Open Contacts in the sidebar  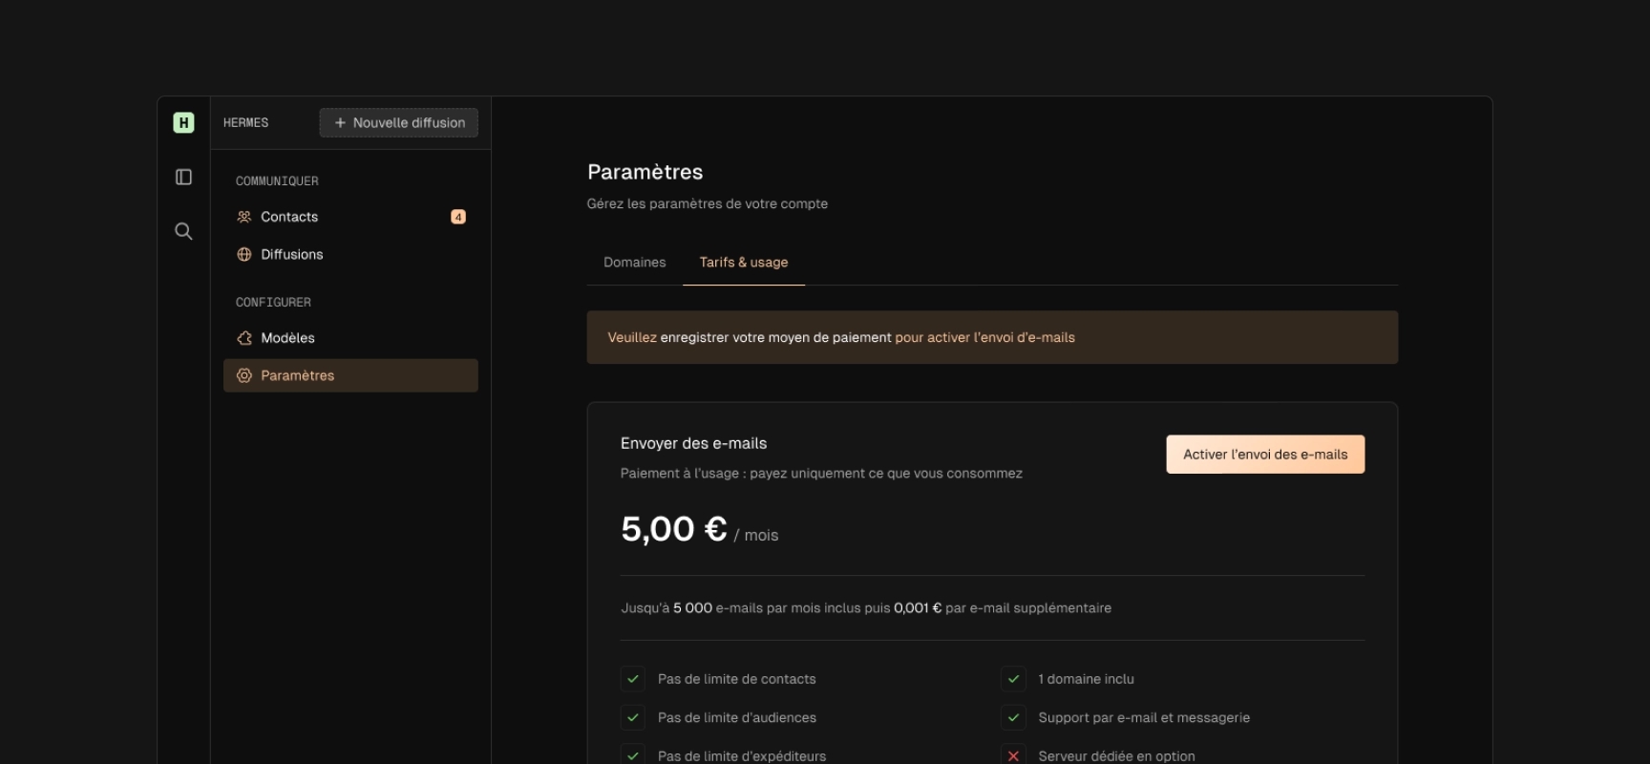click(350, 217)
